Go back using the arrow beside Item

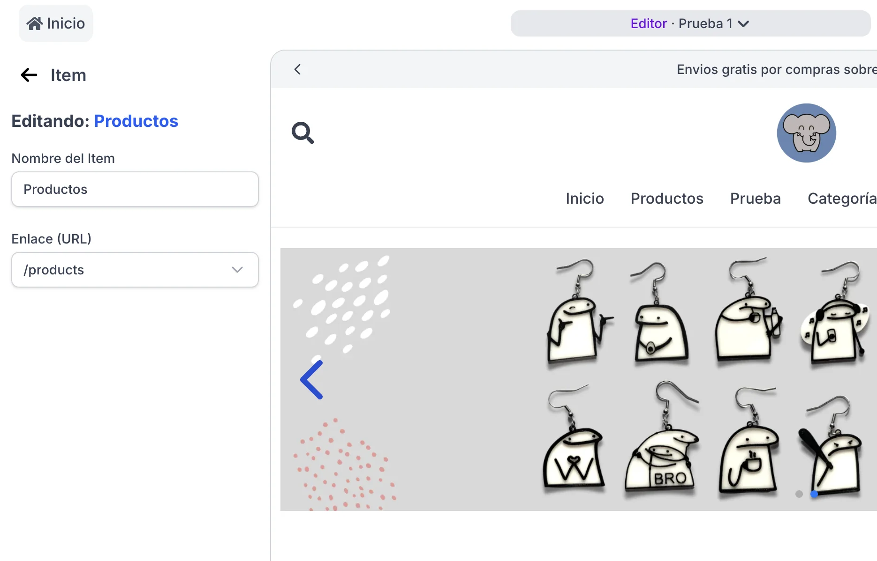[x=29, y=75]
